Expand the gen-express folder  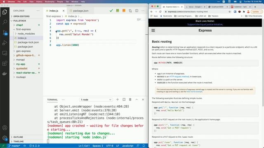[23, 51]
